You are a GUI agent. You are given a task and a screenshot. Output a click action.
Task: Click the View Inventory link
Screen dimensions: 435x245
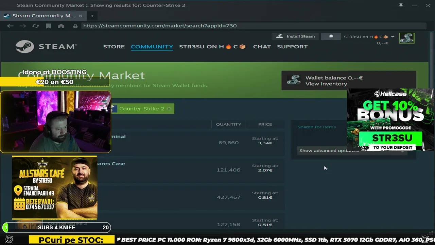tap(326, 84)
